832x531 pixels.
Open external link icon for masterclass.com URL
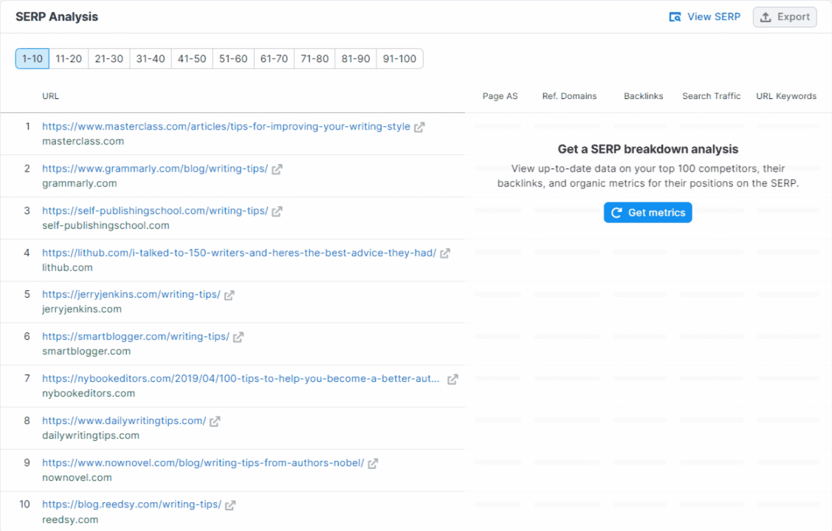click(419, 127)
